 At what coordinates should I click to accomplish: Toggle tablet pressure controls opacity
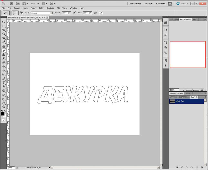click(x=74, y=13)
